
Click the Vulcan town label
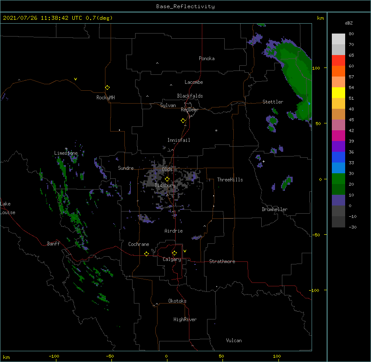234,341
